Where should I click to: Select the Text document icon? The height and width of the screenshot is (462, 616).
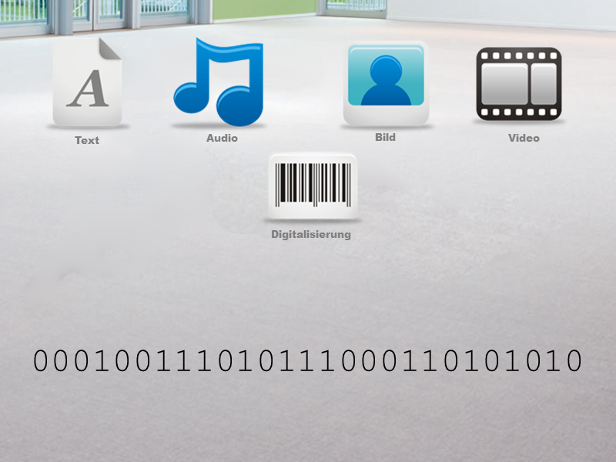pos(87,81)
